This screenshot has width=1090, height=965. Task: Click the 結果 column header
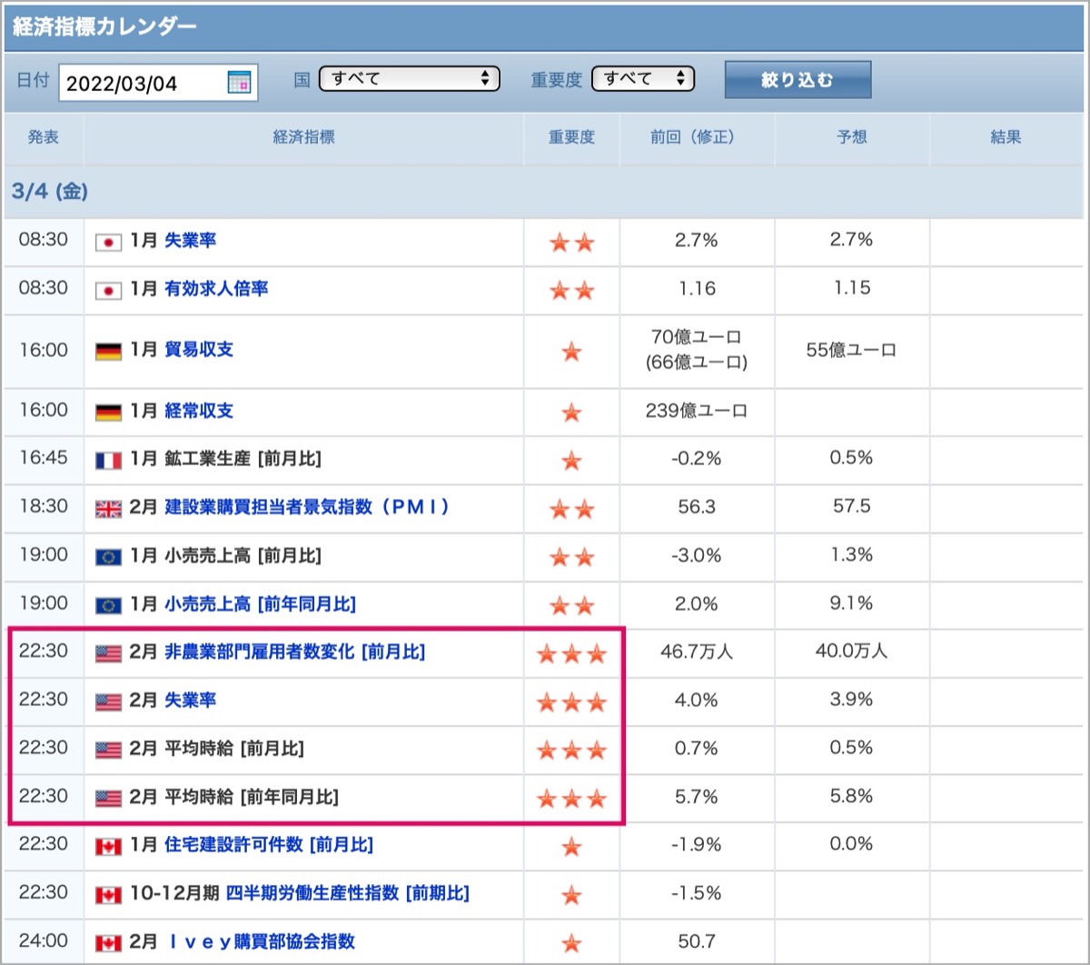[1006, 137]
